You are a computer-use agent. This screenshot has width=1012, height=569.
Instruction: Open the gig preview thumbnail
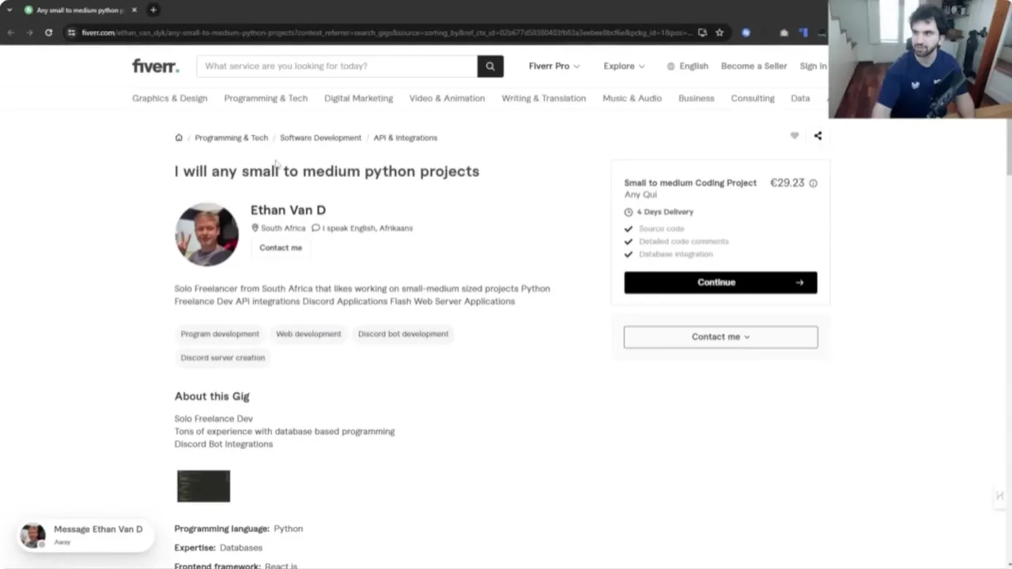click(203, 486)
